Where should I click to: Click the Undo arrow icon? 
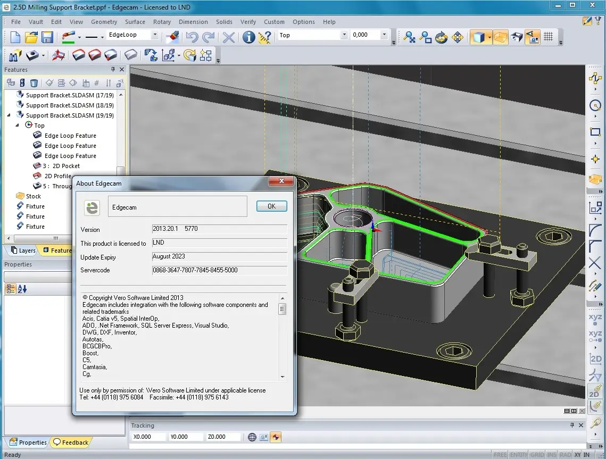[192, 37]
